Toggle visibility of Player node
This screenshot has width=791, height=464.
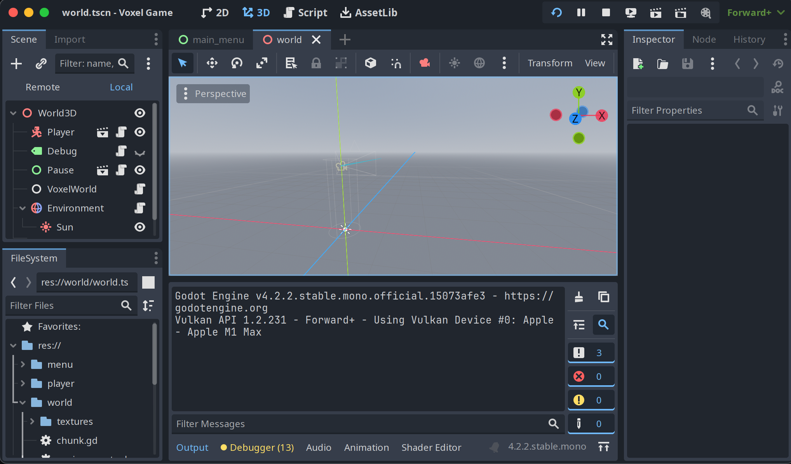[140, 132]
